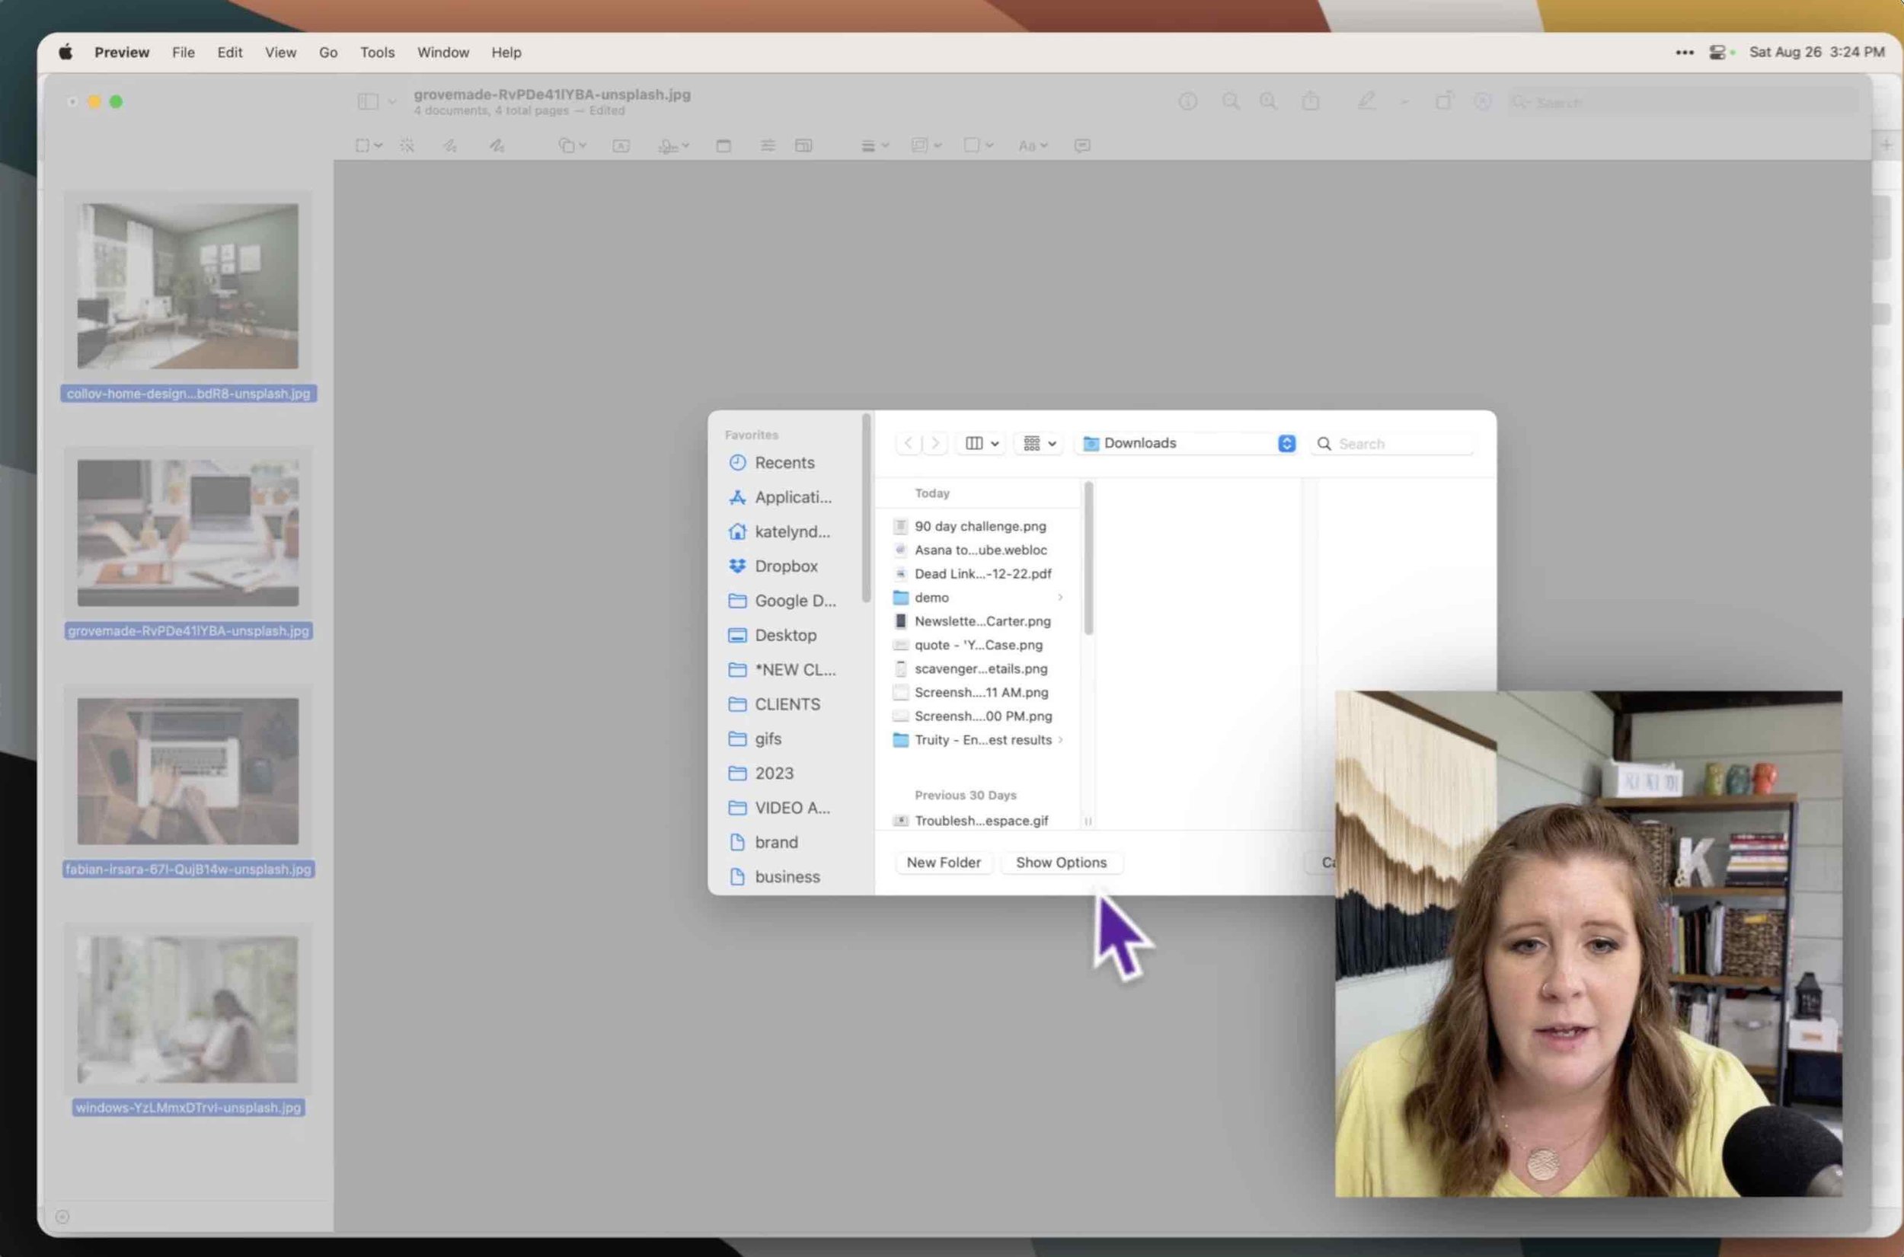Select the Instant Alpha wand tool
The width and height of the screenshot is (1904, 1257).
(407, 145)
